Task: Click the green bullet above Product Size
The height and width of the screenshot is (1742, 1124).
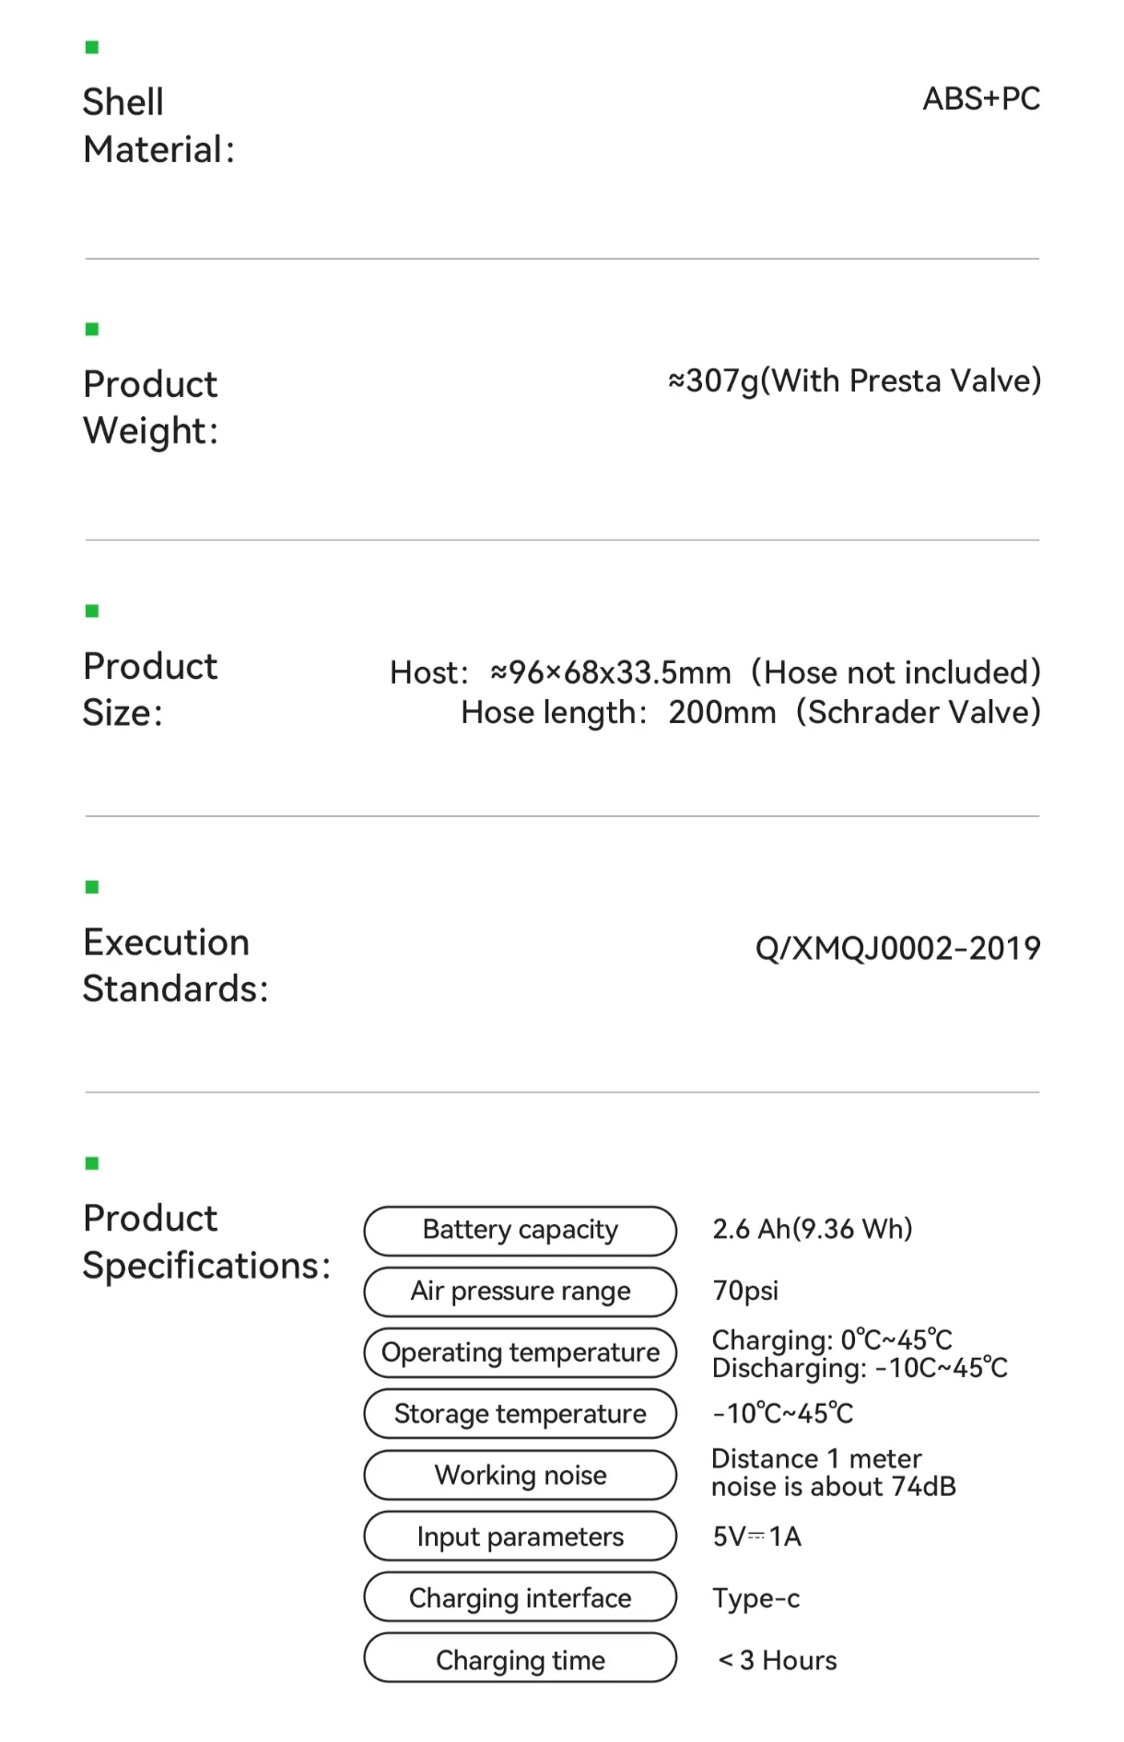Action: (x=91, y=611)
